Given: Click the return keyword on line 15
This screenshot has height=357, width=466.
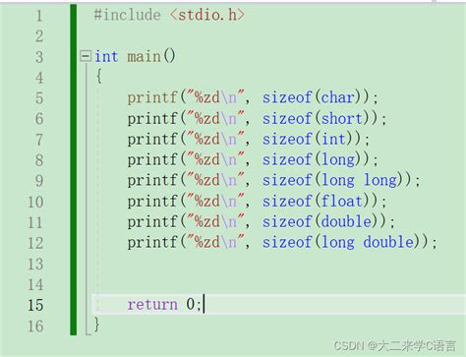Looking at the screenshot, I should 152,305.
